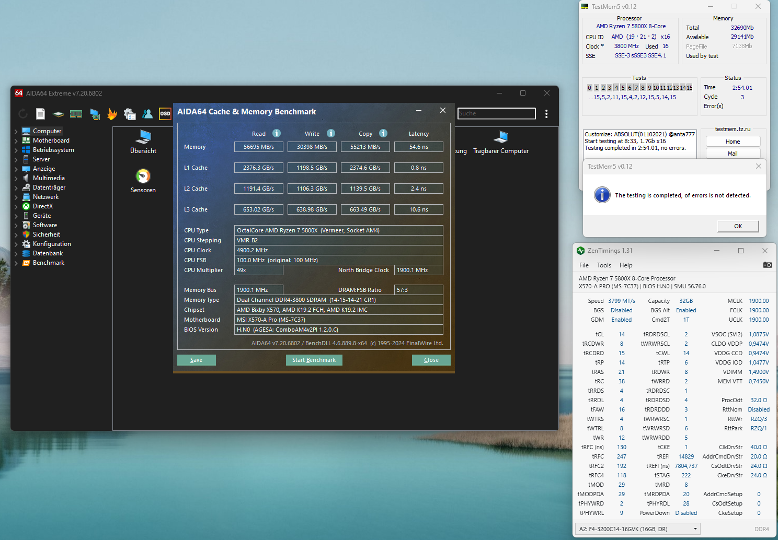
Task: Click the CPU Clock value 4900.2 MHz
Action: (x=339, y=250)
